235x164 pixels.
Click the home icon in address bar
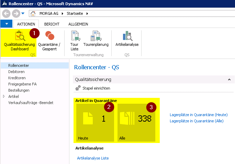(33, 13)
